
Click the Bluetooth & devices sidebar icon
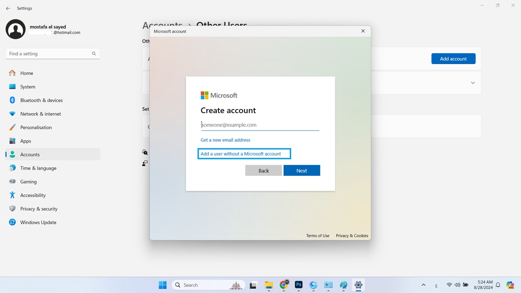[x=12, y=100]
